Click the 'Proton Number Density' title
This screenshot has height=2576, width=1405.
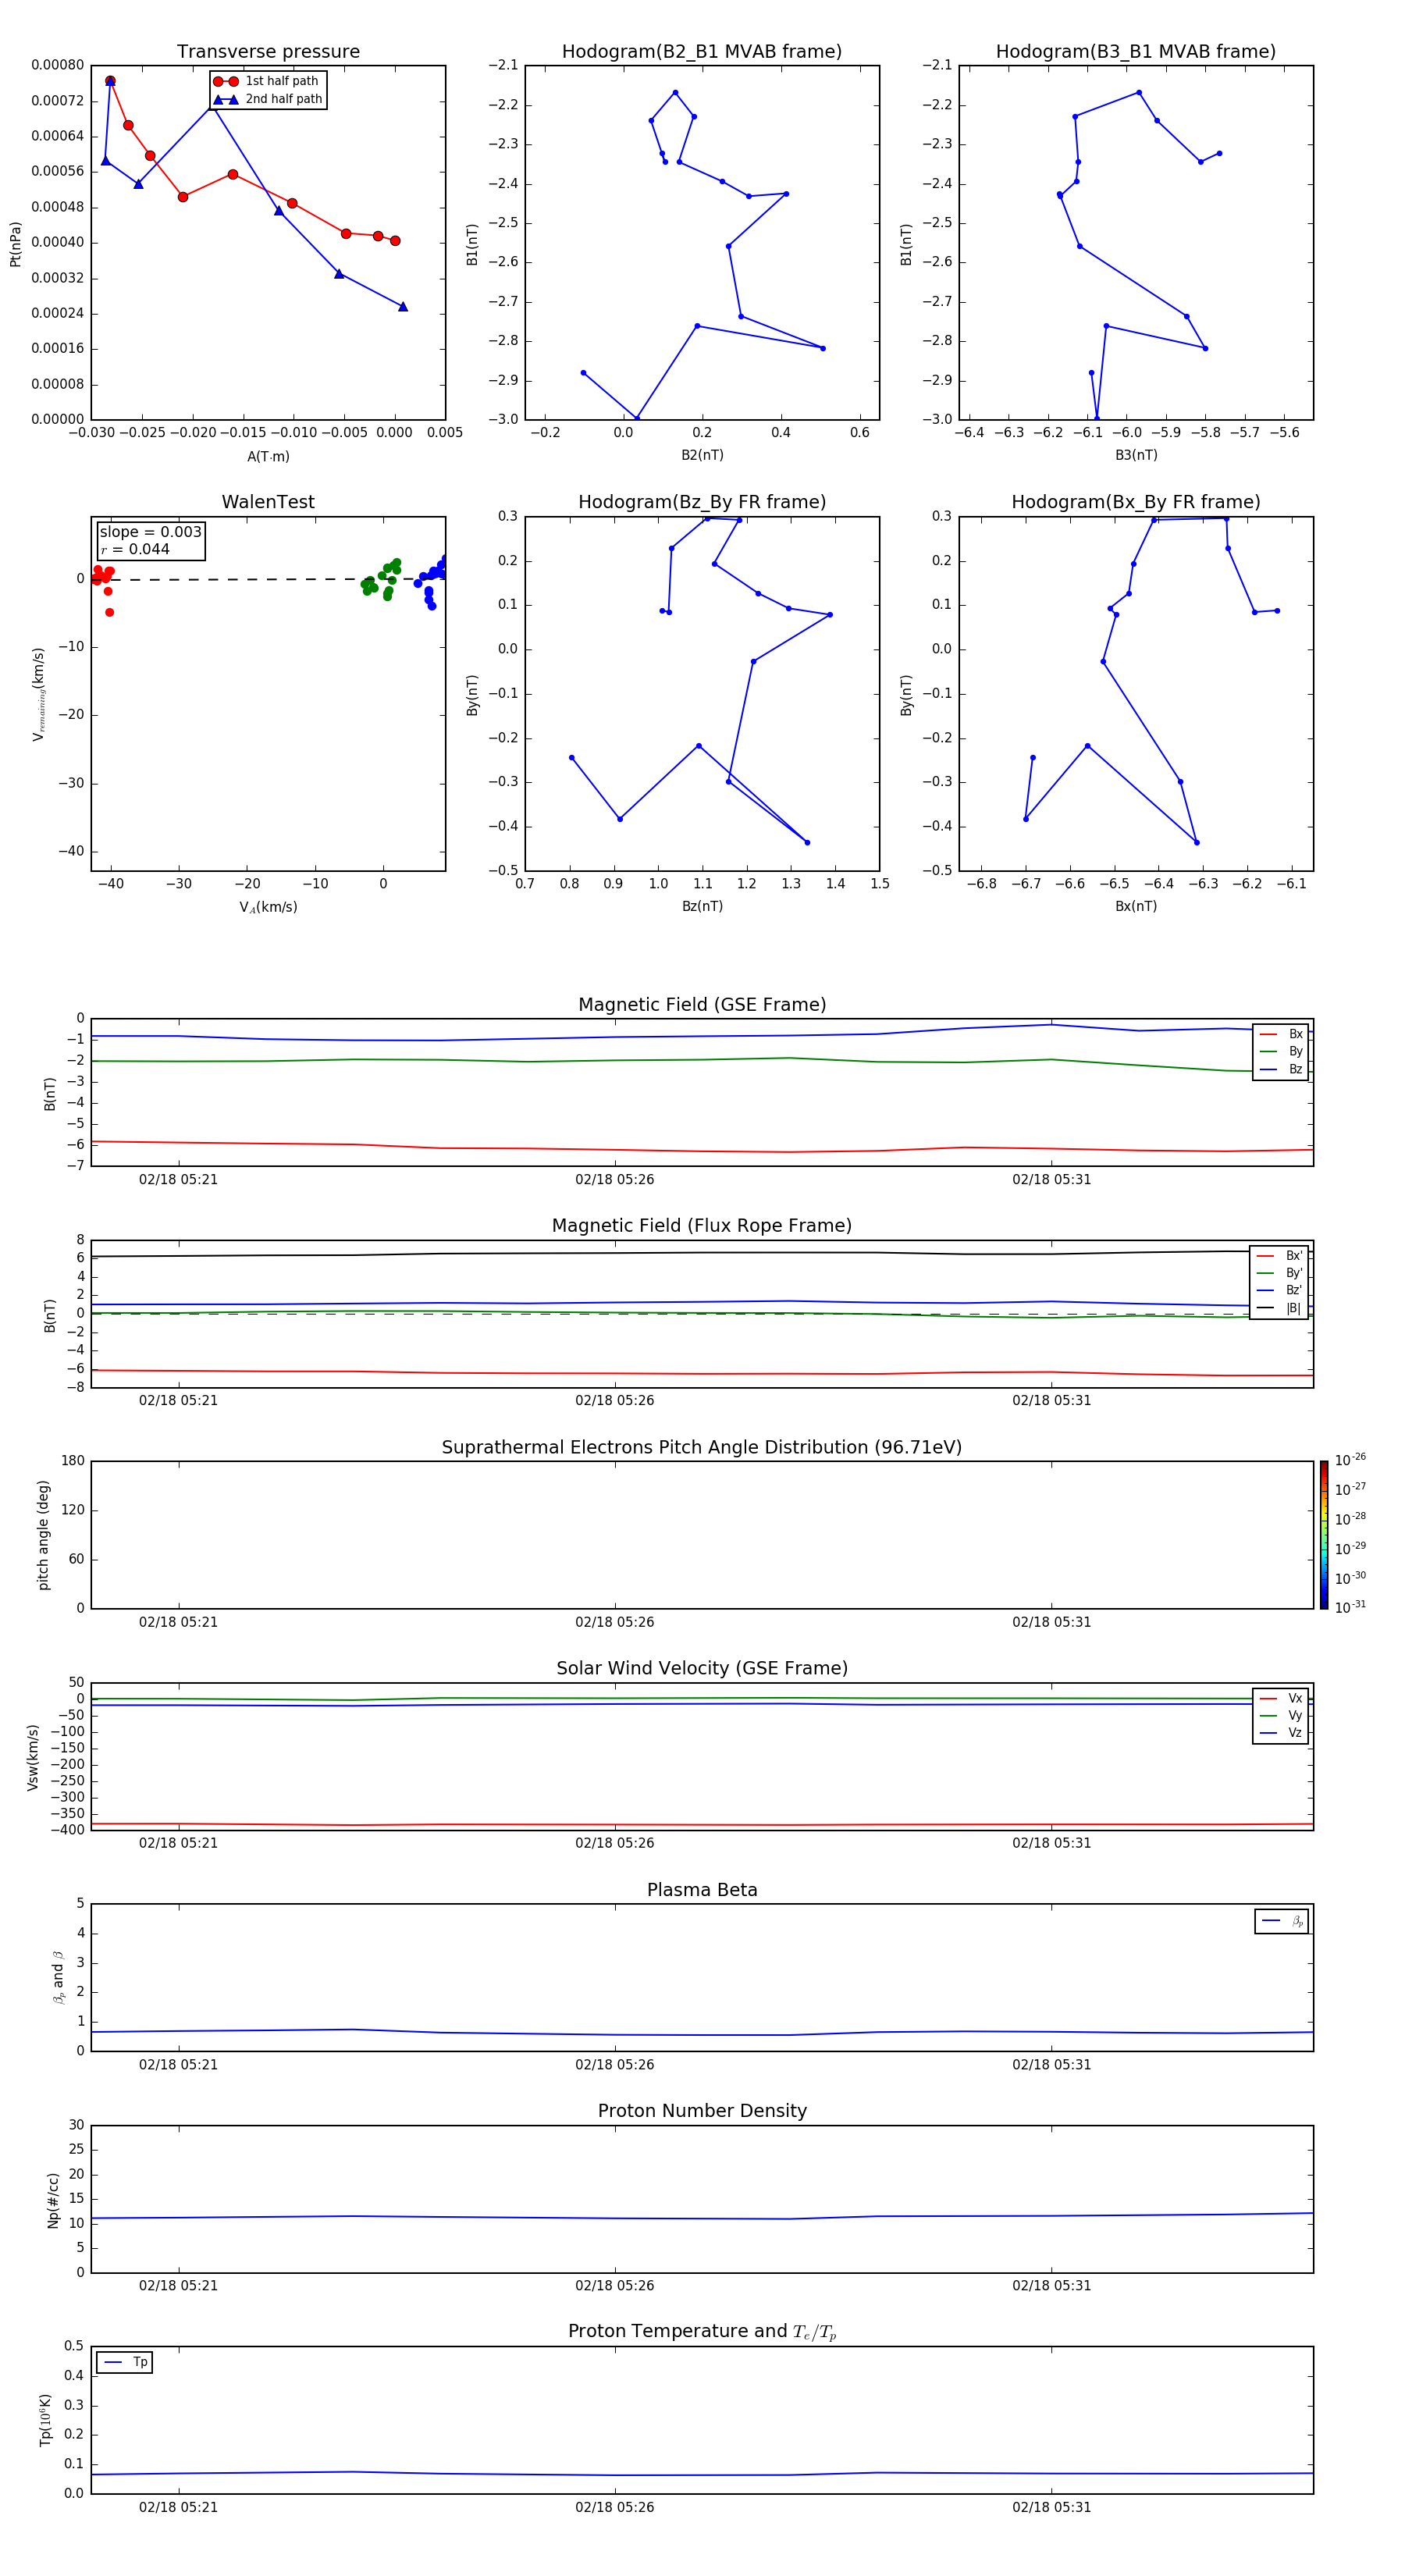click(x=702, y=2111)
